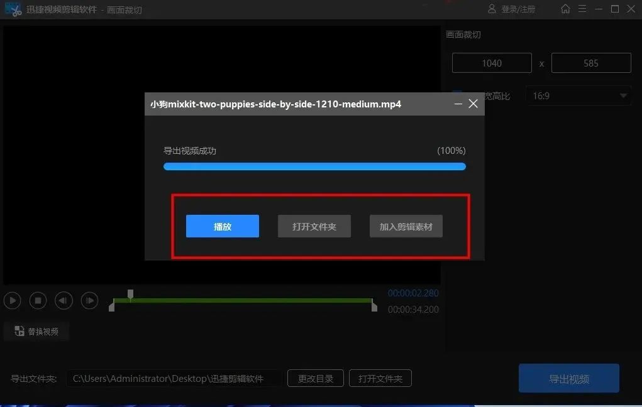Screen dimensions: 642x407
Task: Close the export success dialog
Action: (x=473, y=104)
